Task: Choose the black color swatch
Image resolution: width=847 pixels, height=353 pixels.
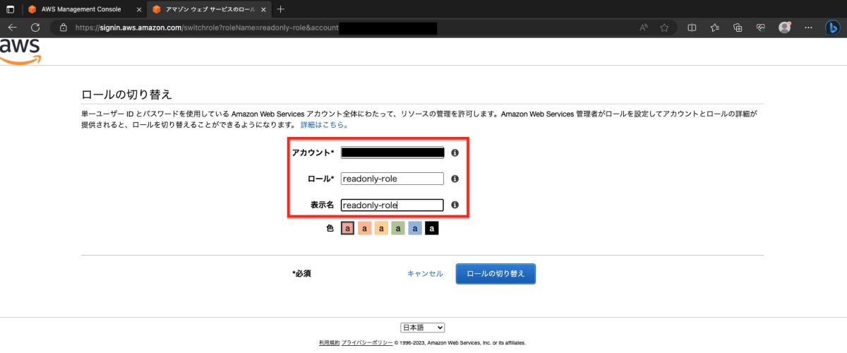Action: click(432, 229)
